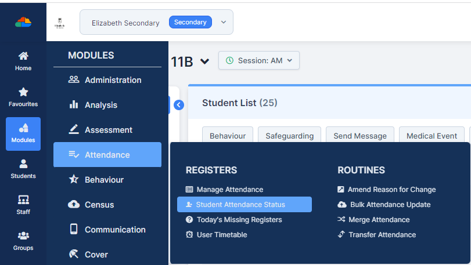Click the Medical Event button
This screenshot has height=265, width=471.
pyautogui.click(x=432, y=136)
